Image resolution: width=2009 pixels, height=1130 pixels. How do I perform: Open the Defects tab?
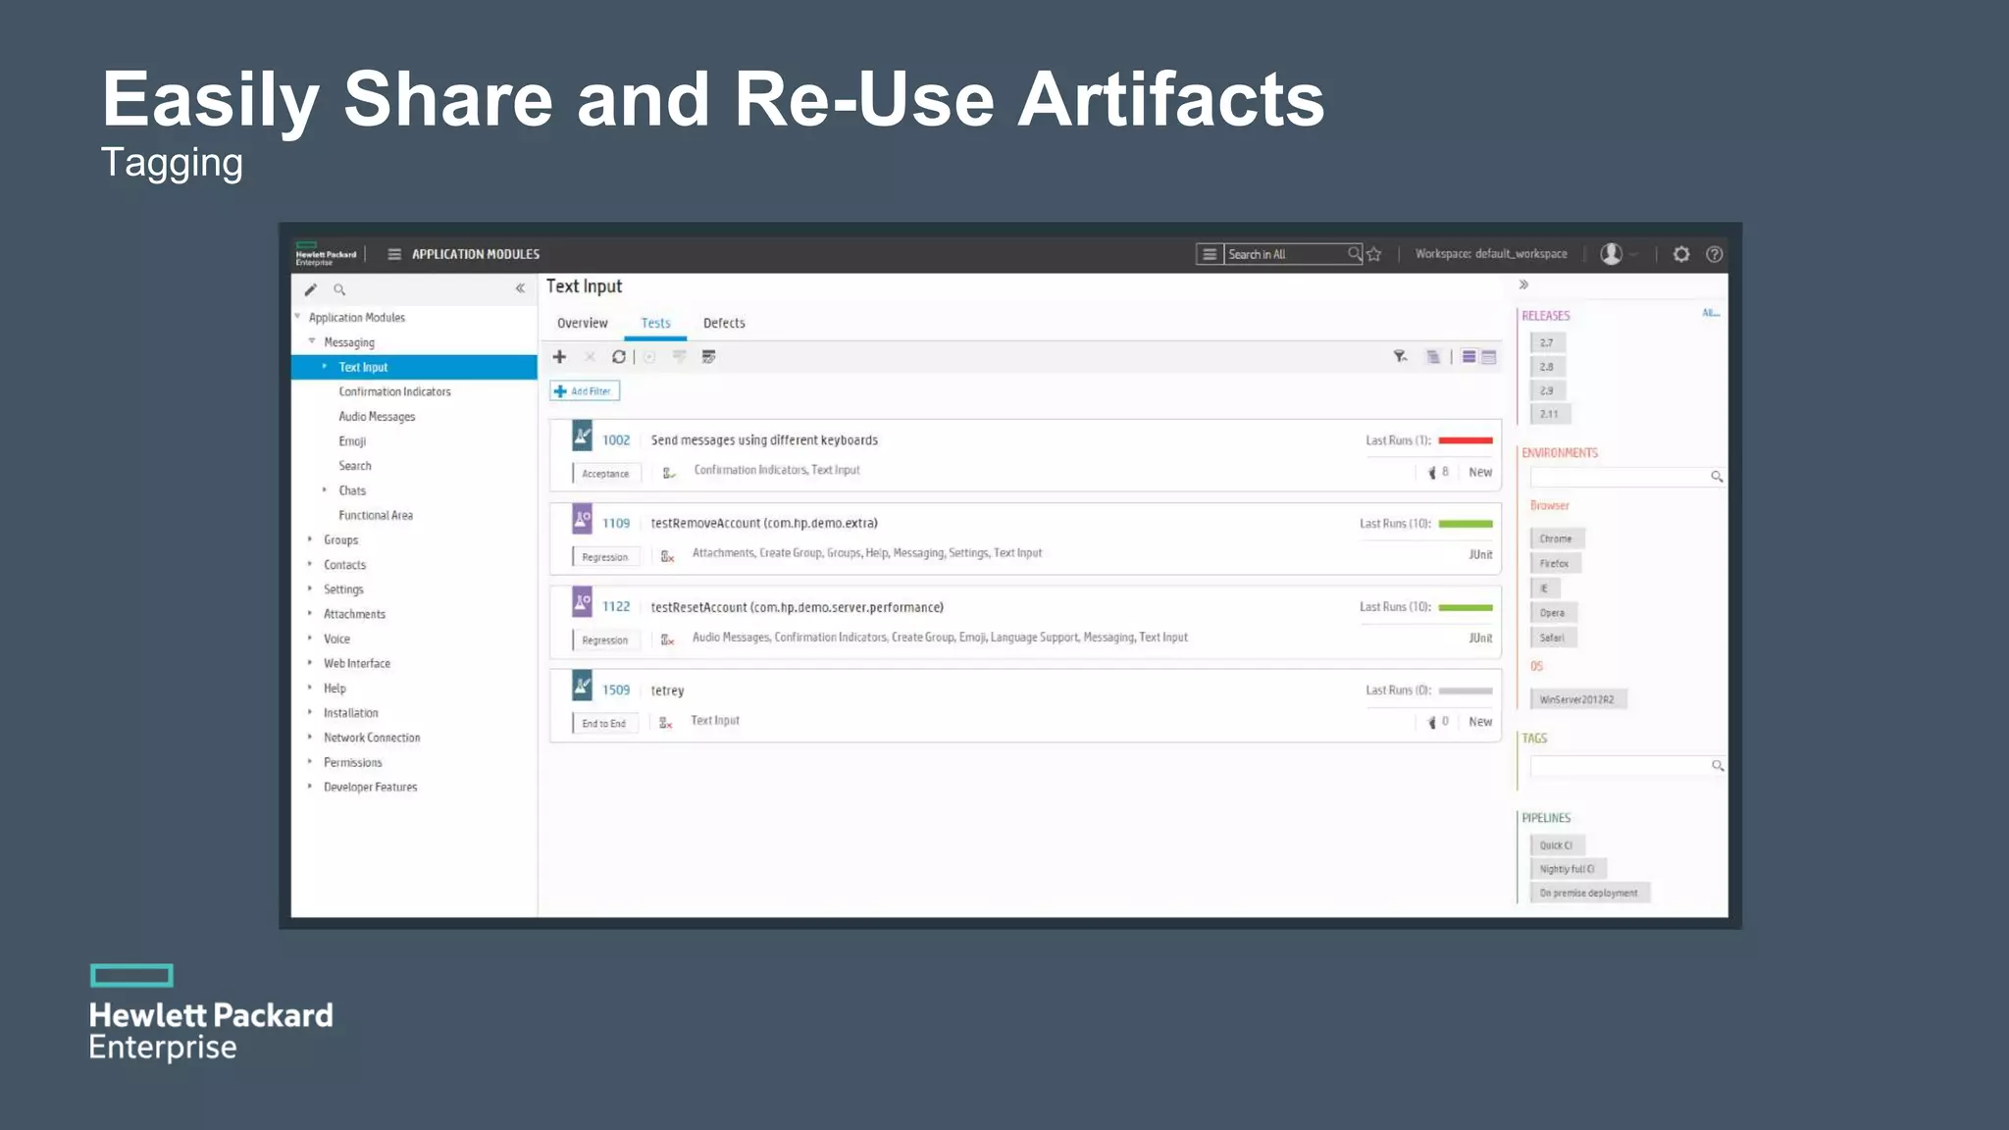tap(724, 323)
